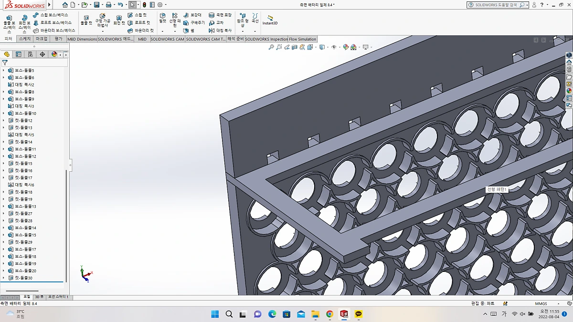This screenshot has width=573, height=322.
Task: Select the 회전 컷 tool
Action: tap(119, 20)
